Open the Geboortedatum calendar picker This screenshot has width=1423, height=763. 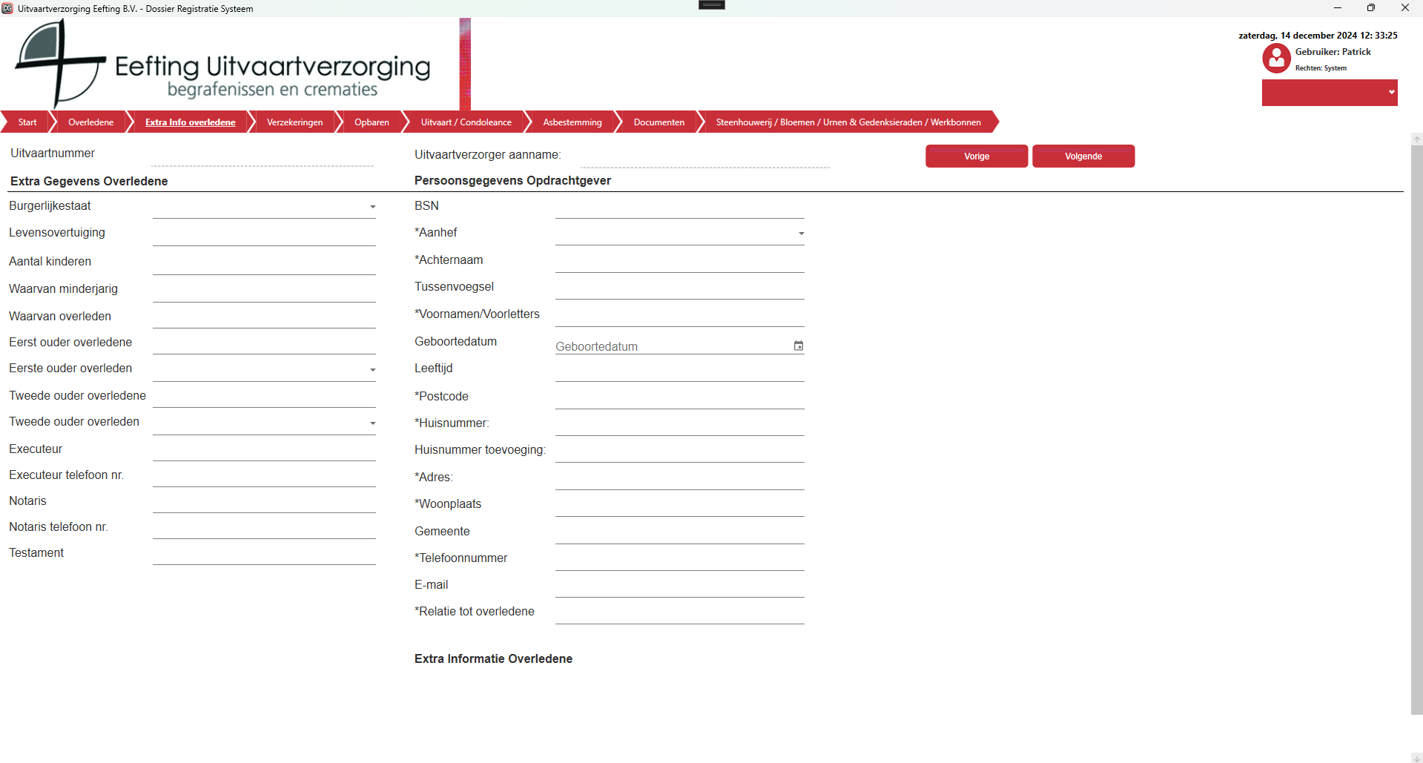click(x=799, y=346)
